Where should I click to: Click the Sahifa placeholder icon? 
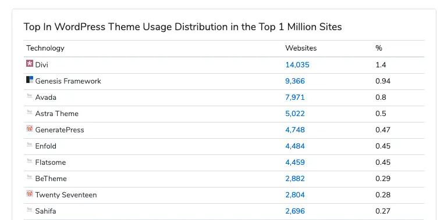coord(30,210)
